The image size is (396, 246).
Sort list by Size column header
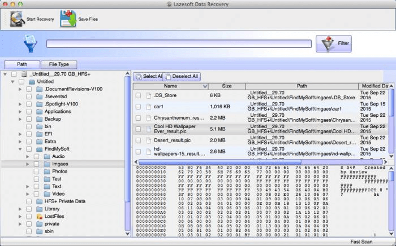pos(226,86)
